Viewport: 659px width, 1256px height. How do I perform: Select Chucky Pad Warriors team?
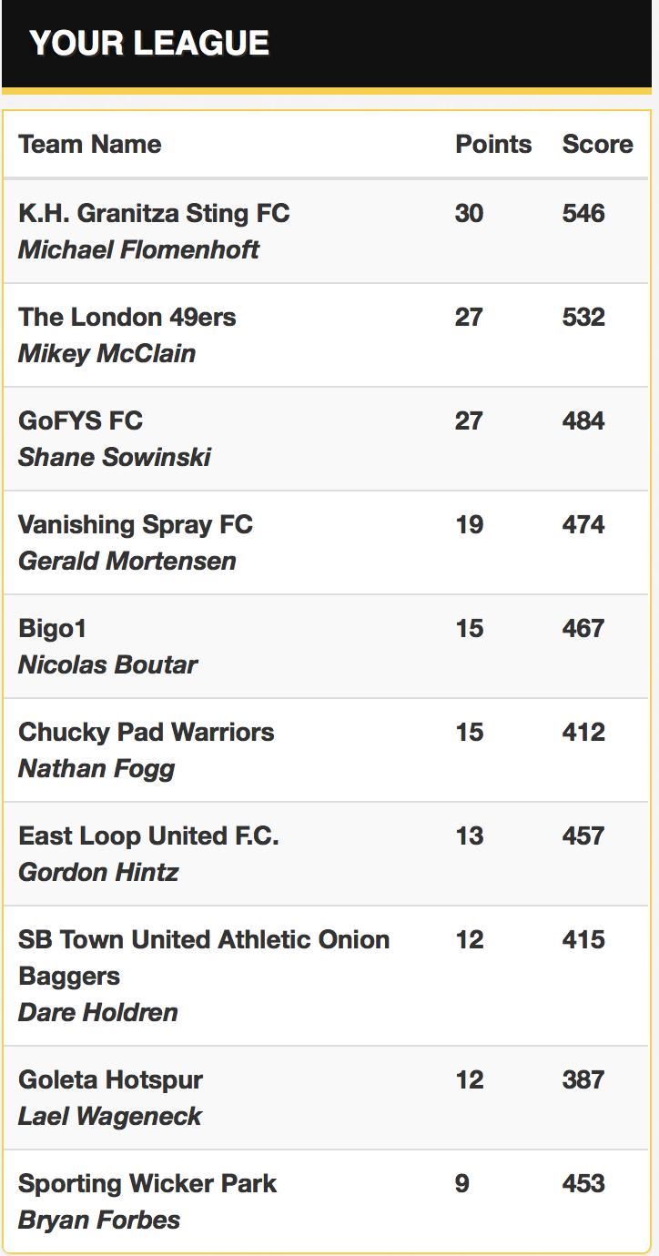tap(146, 732)
